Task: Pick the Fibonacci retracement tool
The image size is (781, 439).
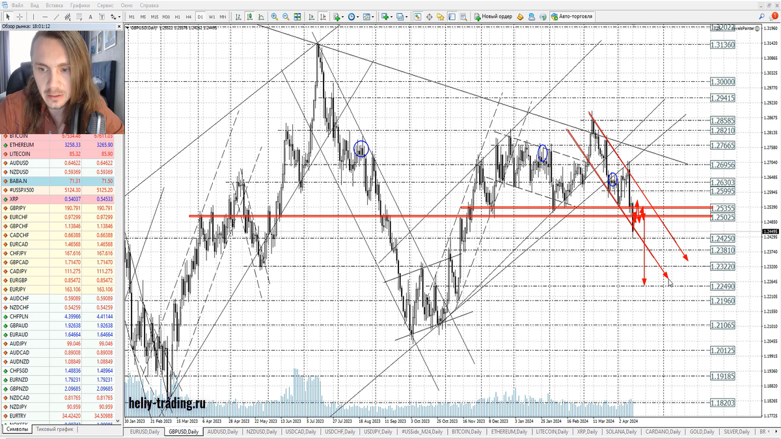Action: pyautogui.click(x=79, y=16)
